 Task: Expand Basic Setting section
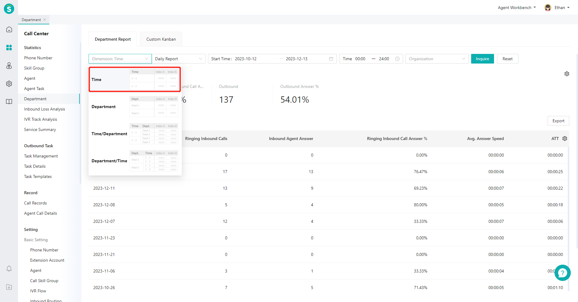pos(36,240)
